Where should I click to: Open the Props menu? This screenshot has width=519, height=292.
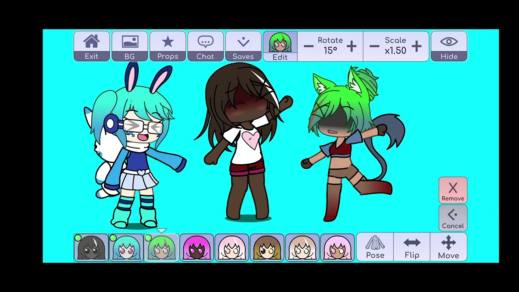coord(167,46)
